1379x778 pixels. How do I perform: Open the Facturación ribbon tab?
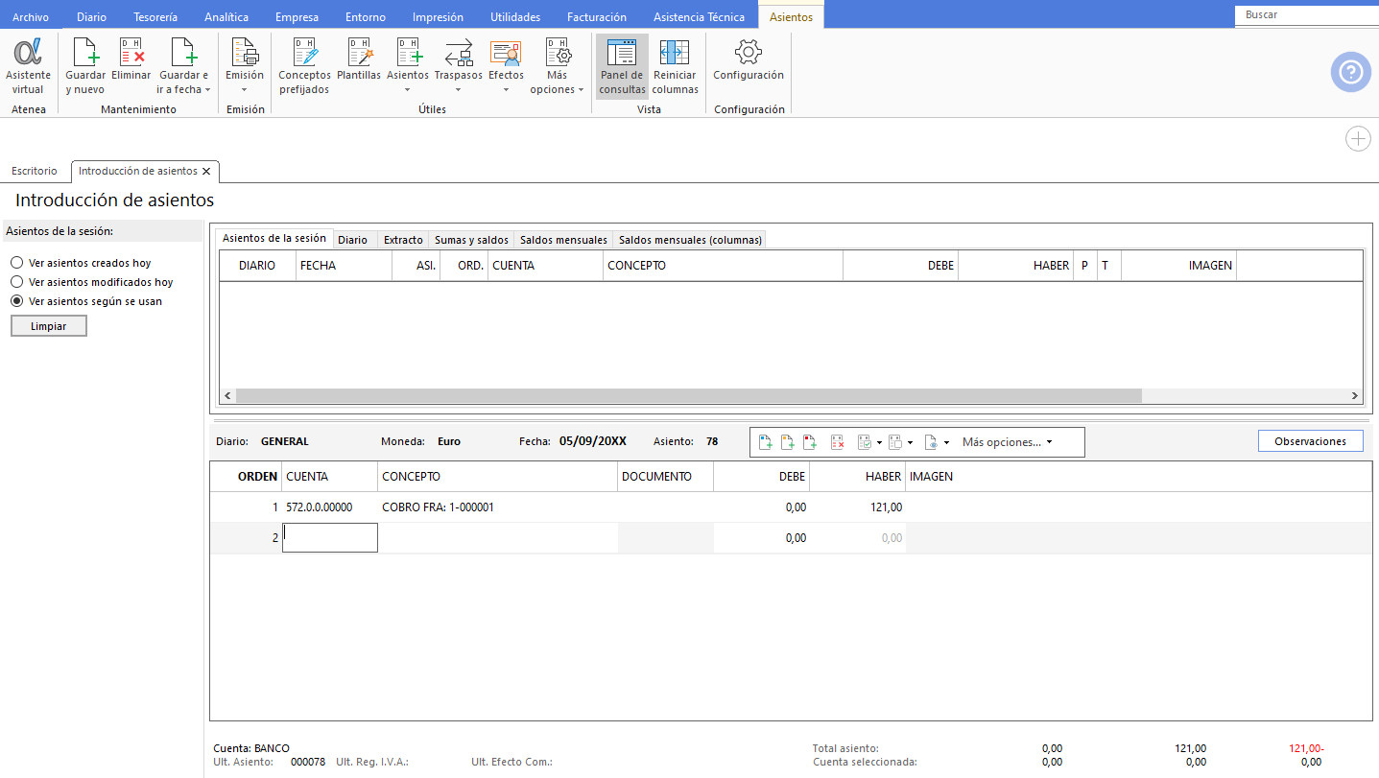click(x=597, y=17)
